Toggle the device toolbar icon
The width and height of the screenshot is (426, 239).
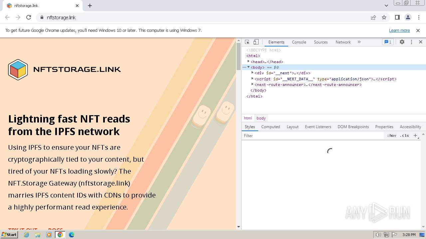click(x=256, y=42)
